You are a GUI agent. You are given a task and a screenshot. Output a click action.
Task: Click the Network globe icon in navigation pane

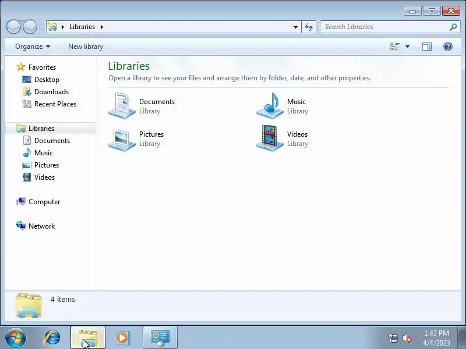click(x=21, y=226)
